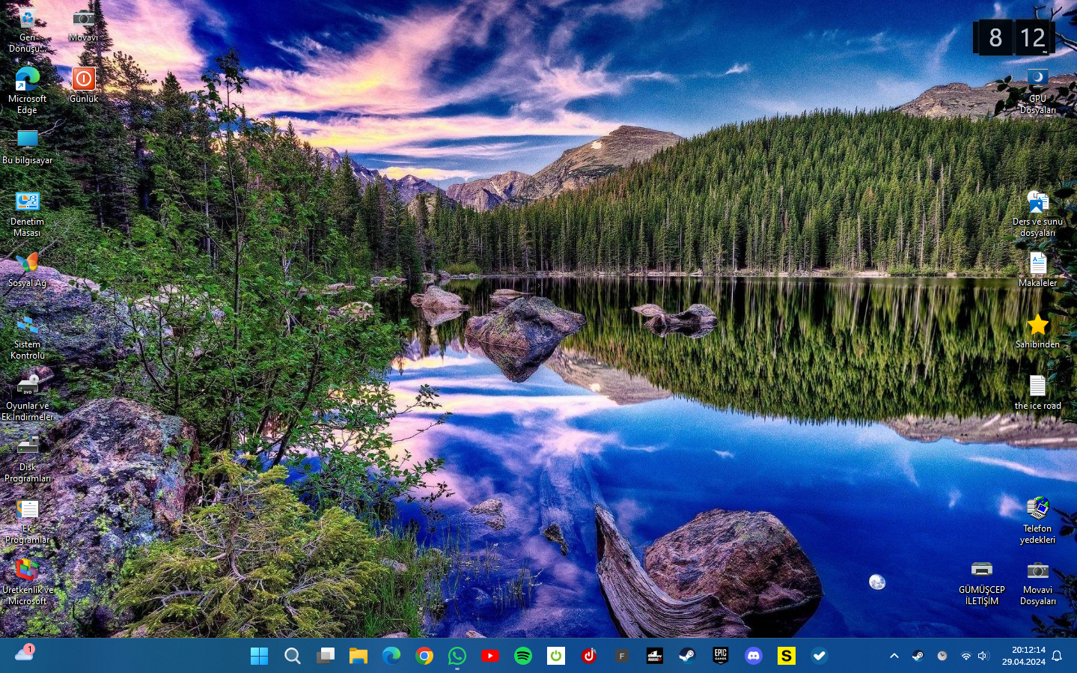Open the Telefon yedekleri desktop icon
Viewport: 1077px width, 673px height.
click(1037, 521)
